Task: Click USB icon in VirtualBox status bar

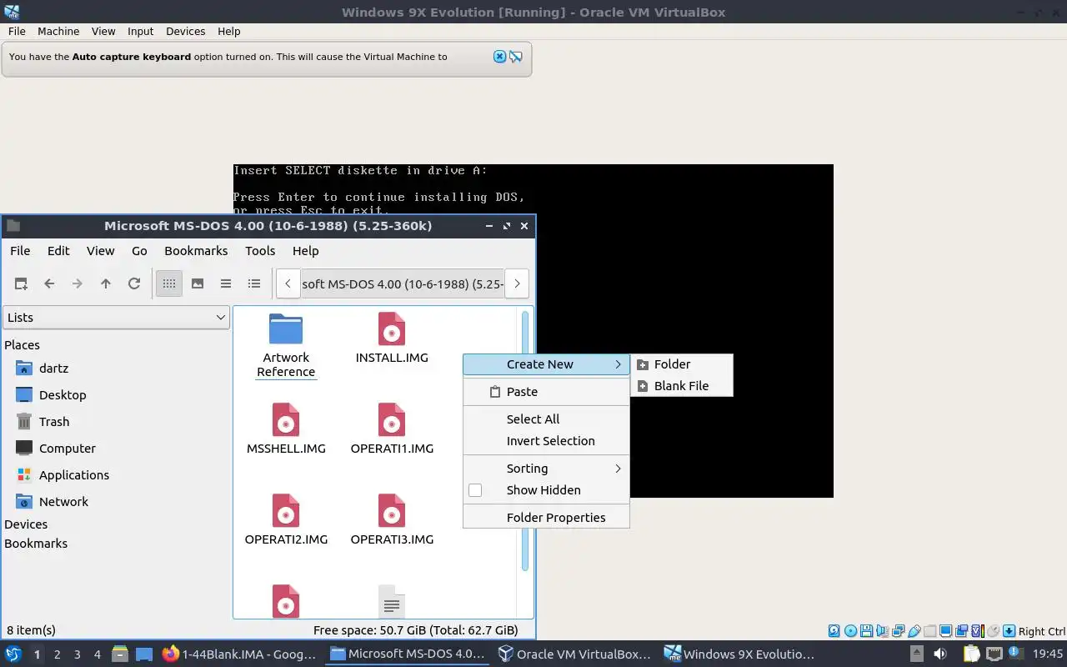Action: click(914, 631)
